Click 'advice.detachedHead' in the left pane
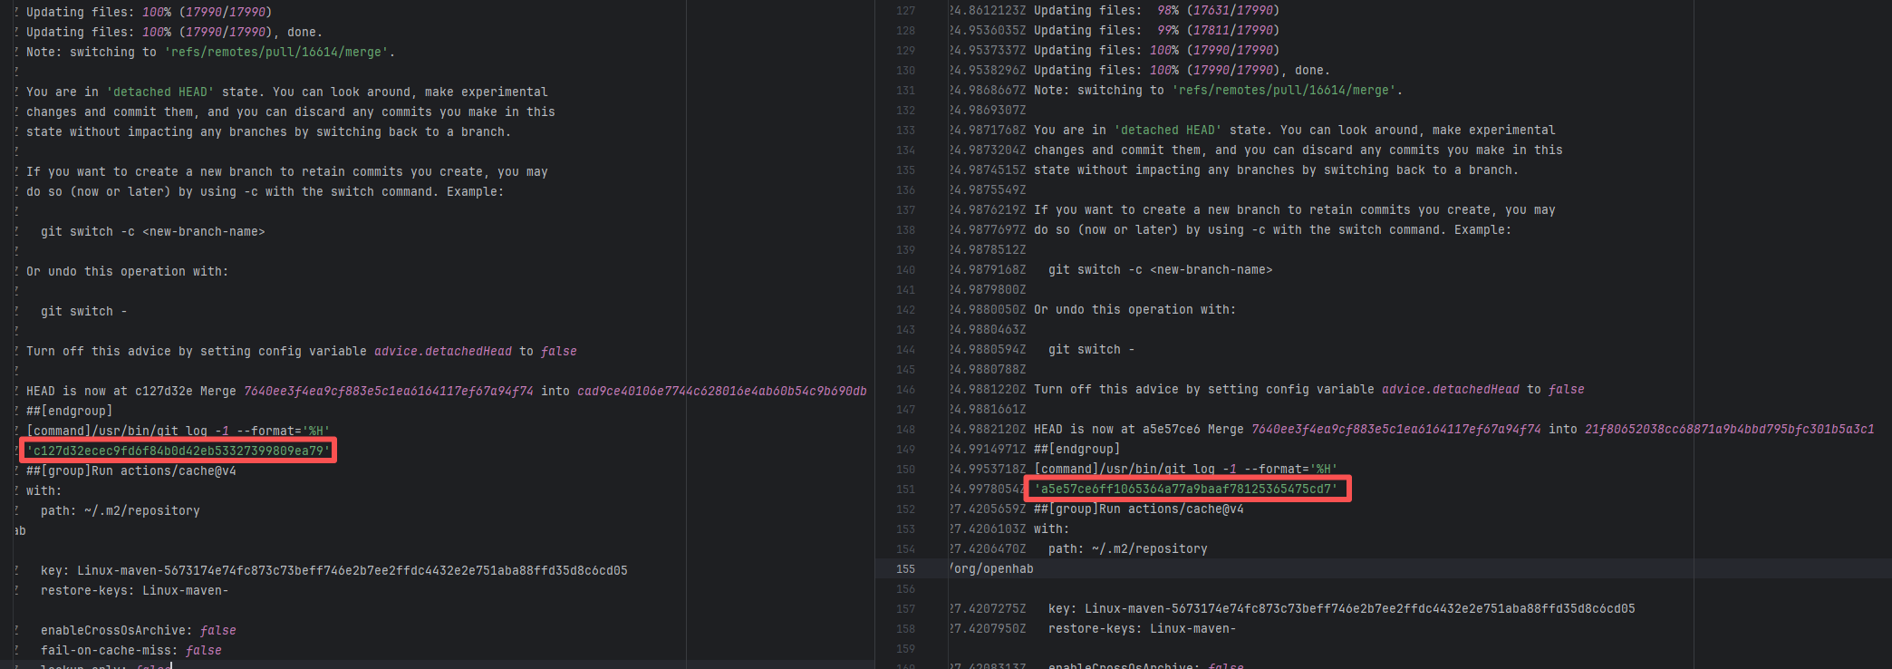Viewport: 1892px width, 669px height. (442, 351)
